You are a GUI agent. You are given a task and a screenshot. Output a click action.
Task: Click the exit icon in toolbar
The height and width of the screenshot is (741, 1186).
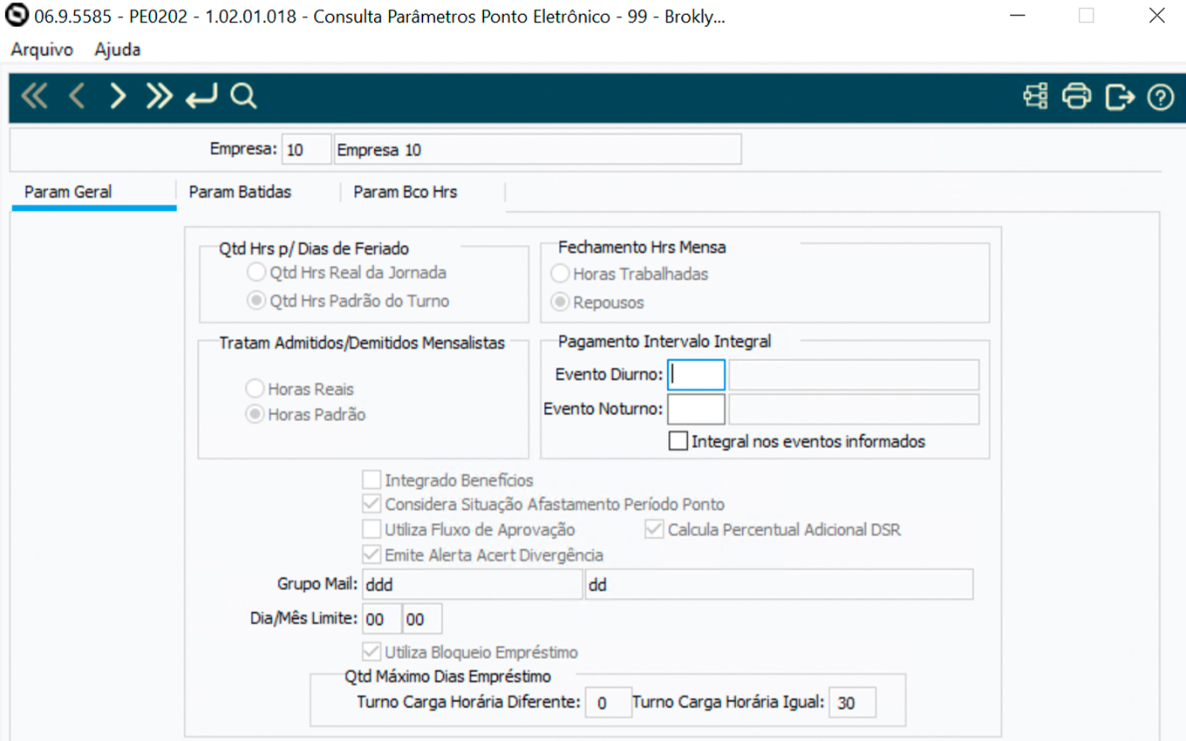click(1119, 97)
